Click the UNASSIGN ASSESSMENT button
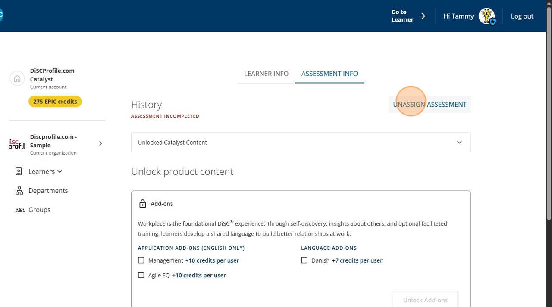 point(430,105)
